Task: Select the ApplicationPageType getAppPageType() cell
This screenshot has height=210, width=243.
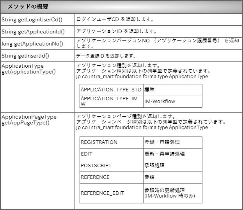Action: 38,161
